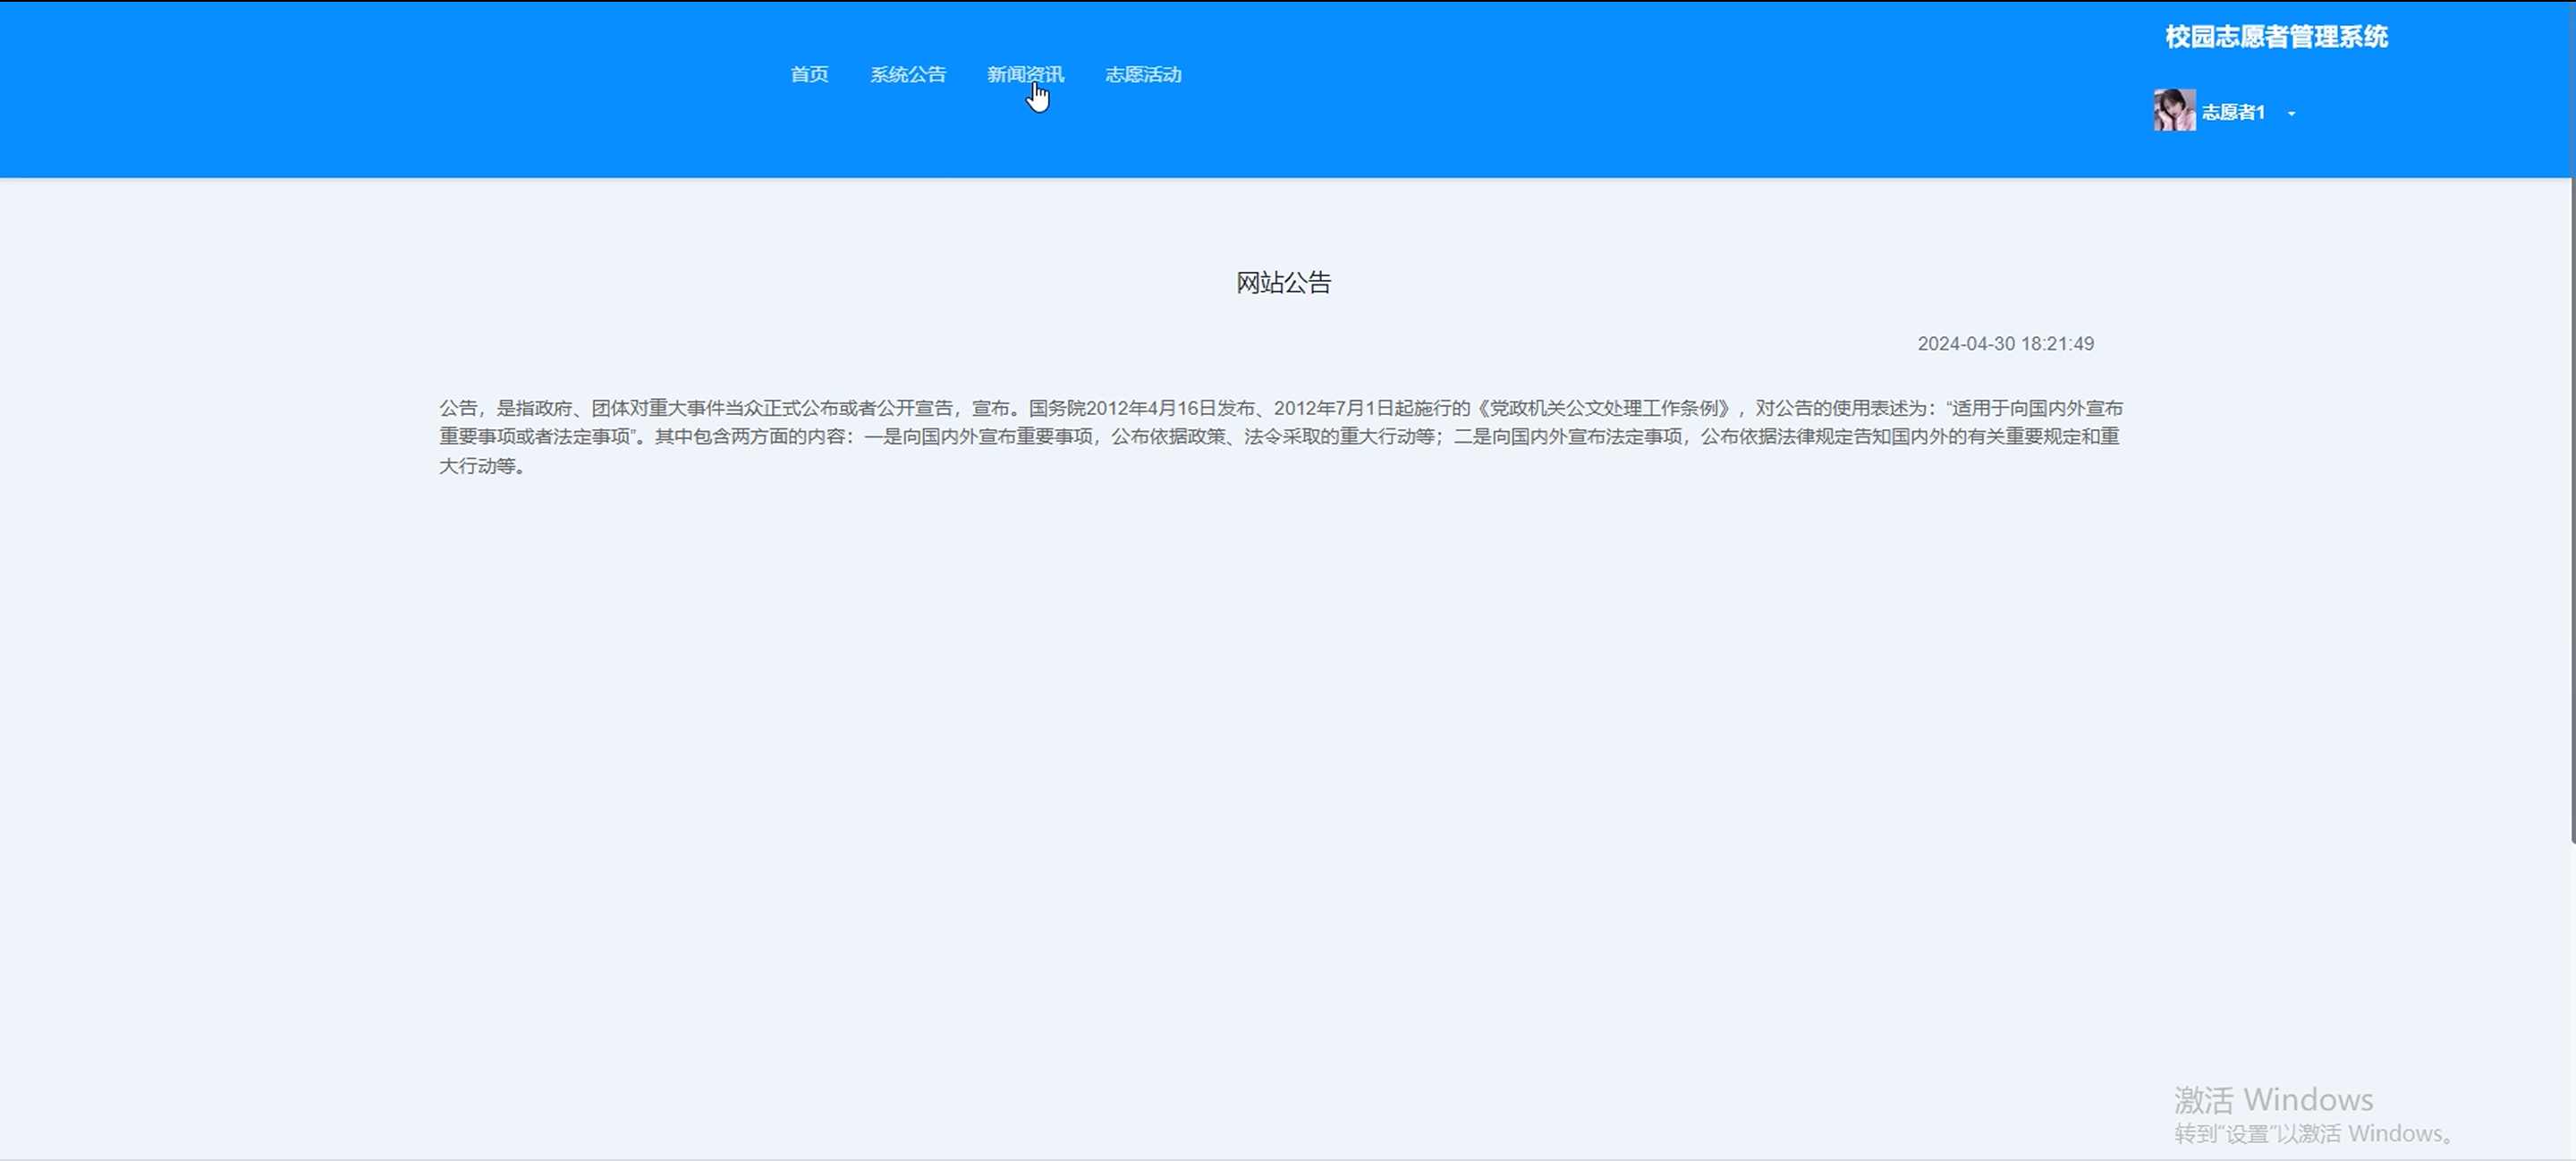Click the last line 大行动等 of the paragraph
This screenshot has height=1161, width=2576.
pos(482,466)
